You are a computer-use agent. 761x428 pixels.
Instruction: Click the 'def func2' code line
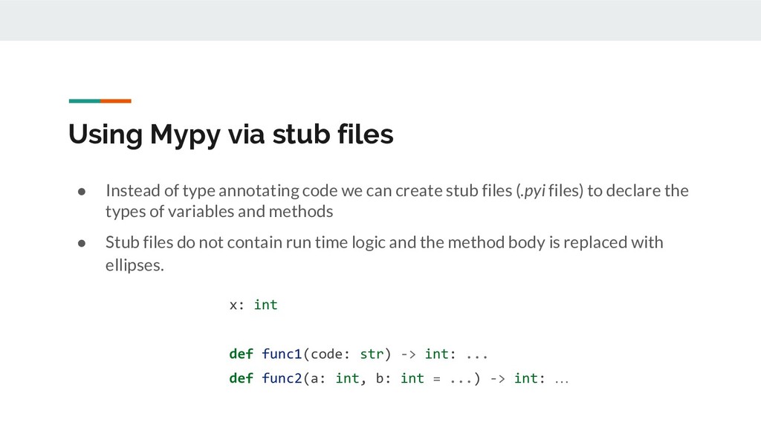pos(398,378)
